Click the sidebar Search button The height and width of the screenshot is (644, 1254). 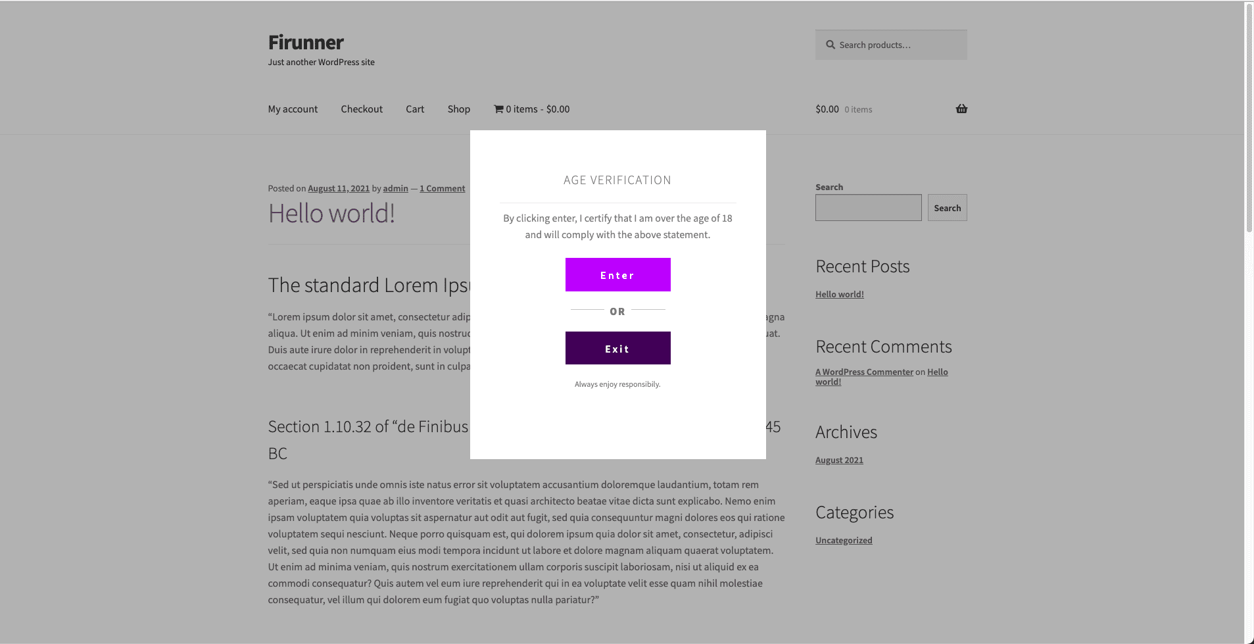click(947, 207)
